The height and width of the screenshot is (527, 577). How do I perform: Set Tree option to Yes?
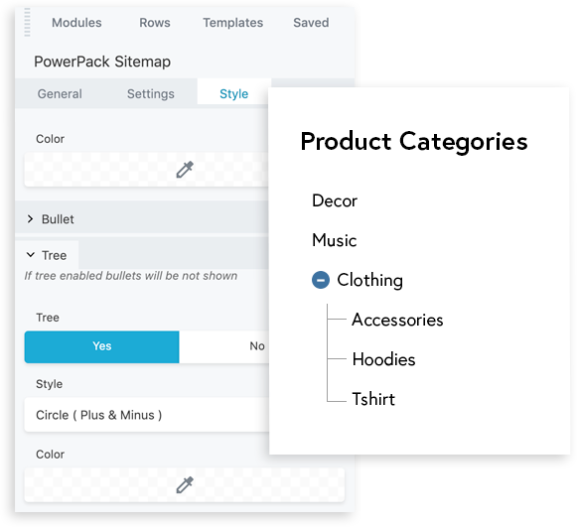102,346
